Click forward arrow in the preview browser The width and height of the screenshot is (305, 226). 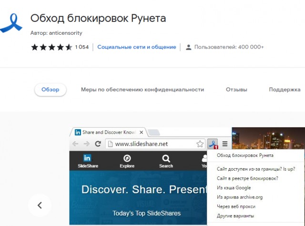(87, 144)
